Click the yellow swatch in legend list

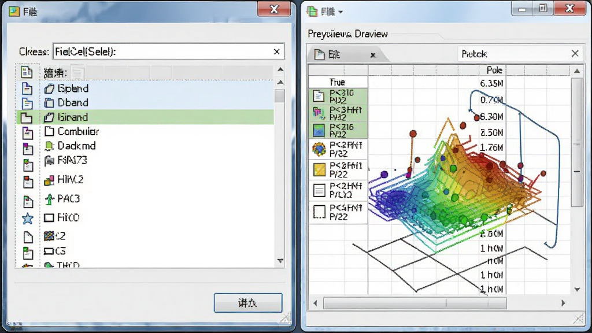[x=319, y=170]
